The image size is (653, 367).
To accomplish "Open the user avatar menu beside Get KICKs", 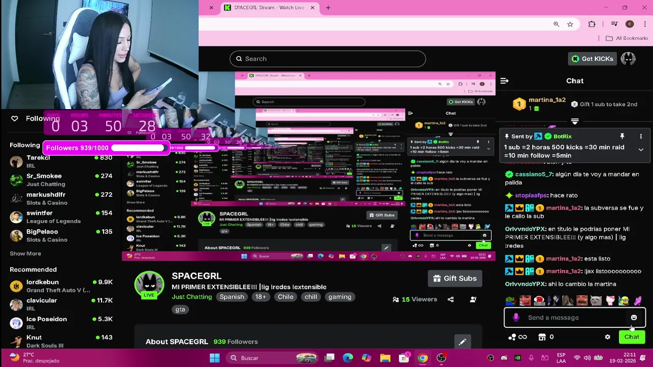I will pyautogui.click(x=628, y=59).
